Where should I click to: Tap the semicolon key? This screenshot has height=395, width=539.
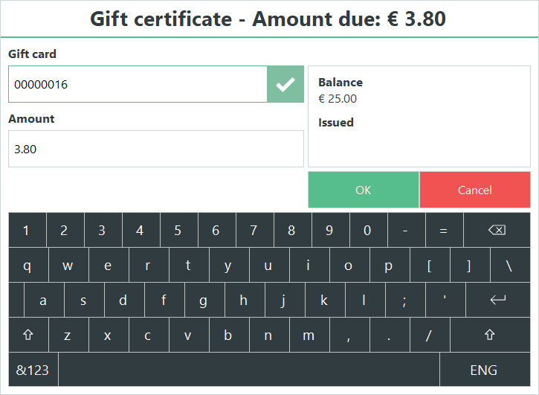click(x=405, y=300)
